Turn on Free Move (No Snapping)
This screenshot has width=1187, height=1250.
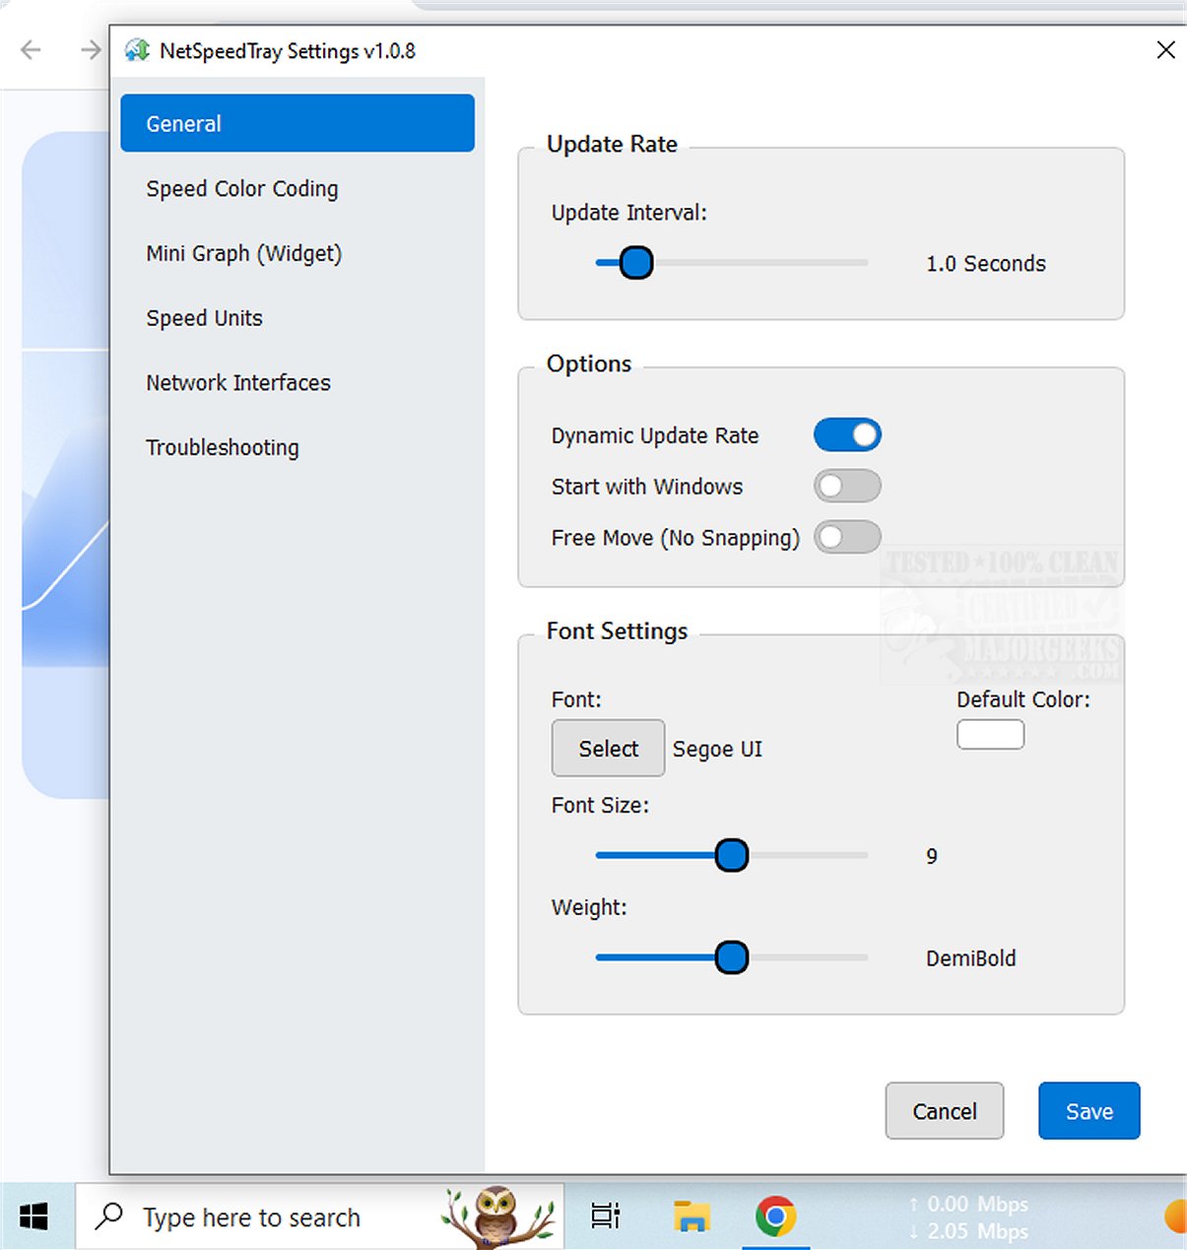coord(847,538)
